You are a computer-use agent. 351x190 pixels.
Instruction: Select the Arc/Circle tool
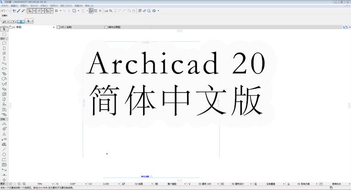tap(4, 154)
